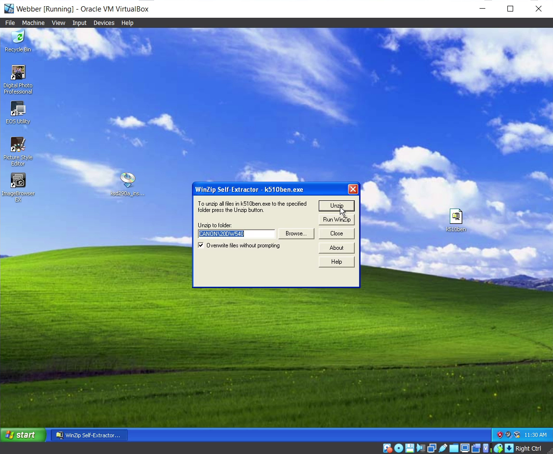The image size is (553, 454).
Task: Uncheck Overwrite files without prompting
Action: coord(201,245)
